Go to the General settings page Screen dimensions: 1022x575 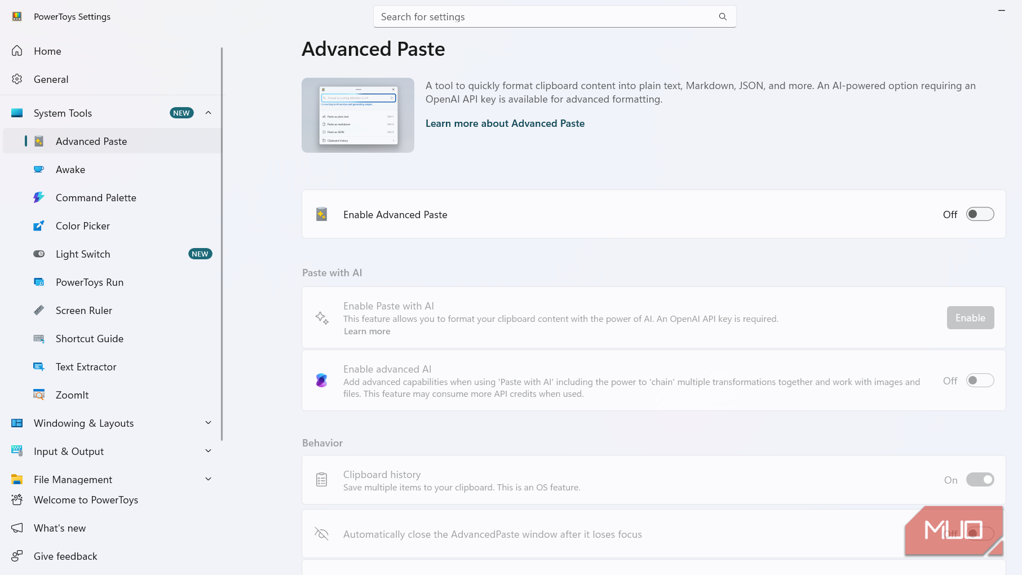click(112, 79)
